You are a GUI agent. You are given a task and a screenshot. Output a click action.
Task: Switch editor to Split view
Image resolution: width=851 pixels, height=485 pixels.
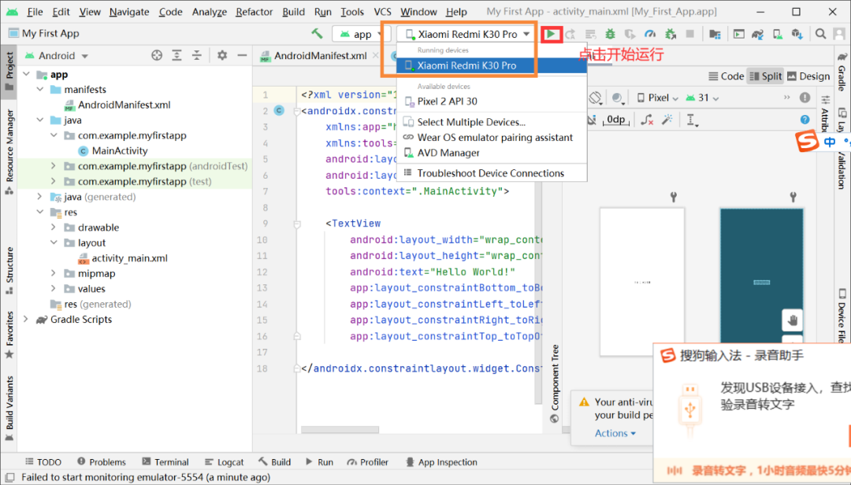(765, 76)
